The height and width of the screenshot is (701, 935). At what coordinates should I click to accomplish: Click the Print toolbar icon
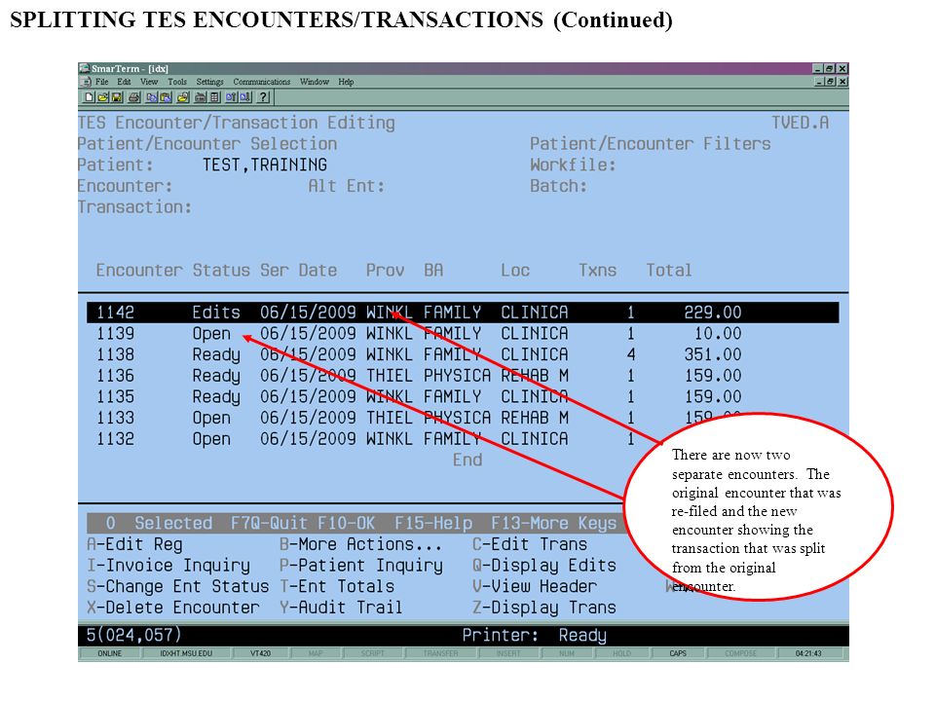[134, 96]
